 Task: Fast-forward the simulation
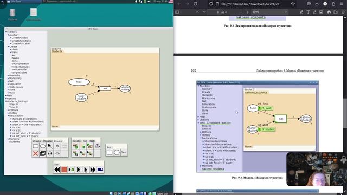[x=93, y=170]
